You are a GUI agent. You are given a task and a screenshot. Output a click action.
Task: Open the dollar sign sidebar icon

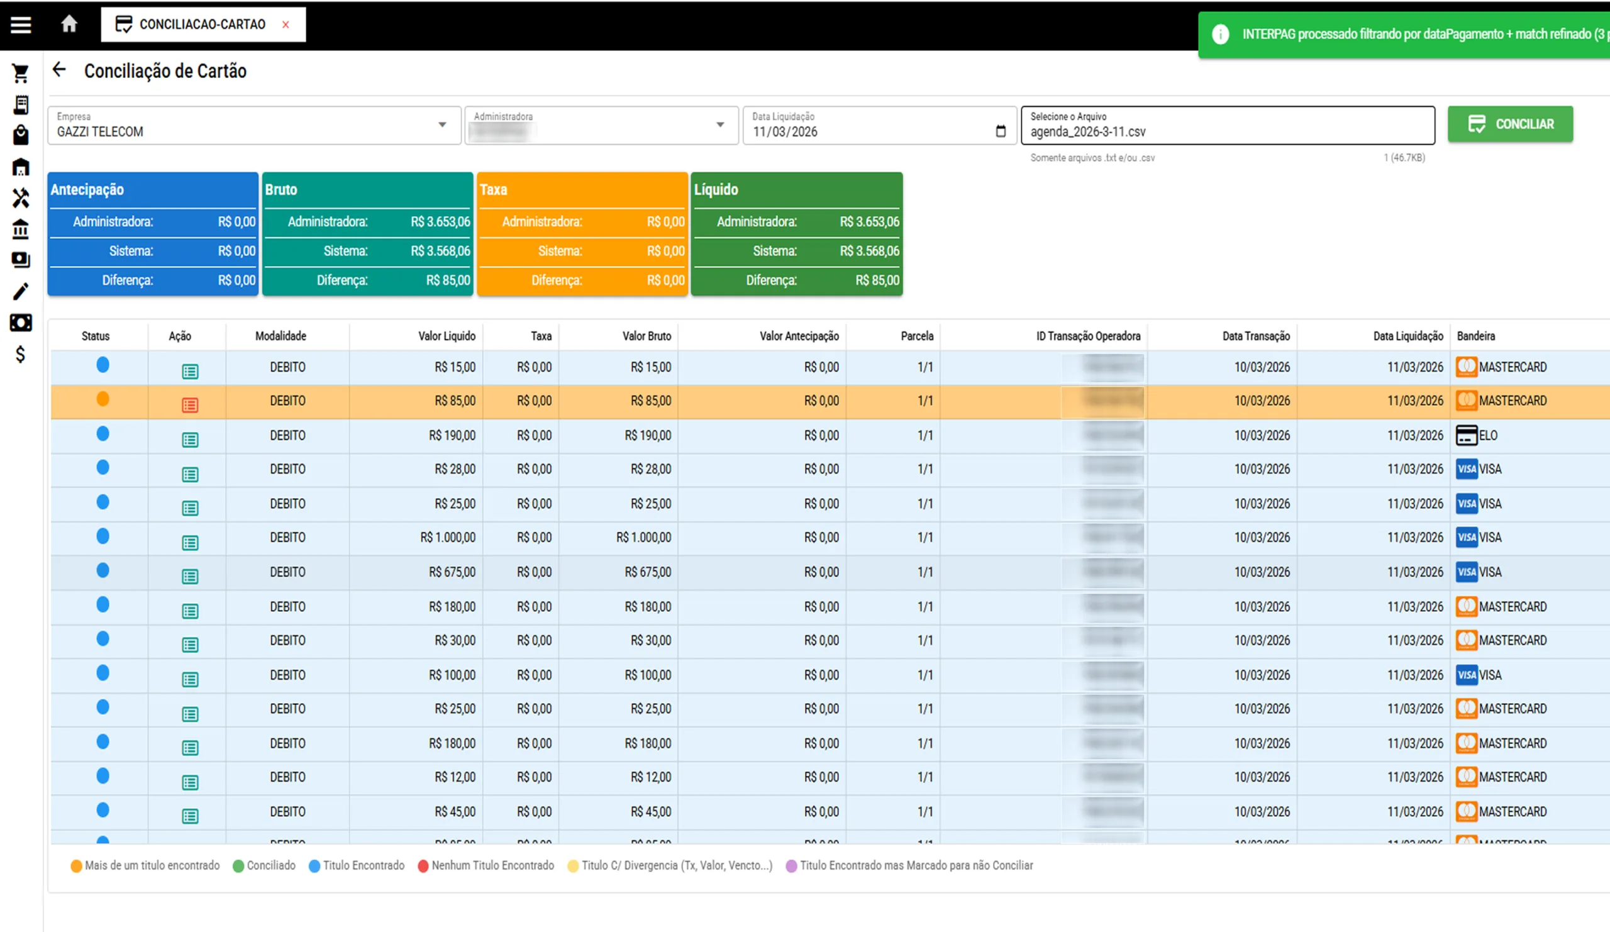coord(21,354)
